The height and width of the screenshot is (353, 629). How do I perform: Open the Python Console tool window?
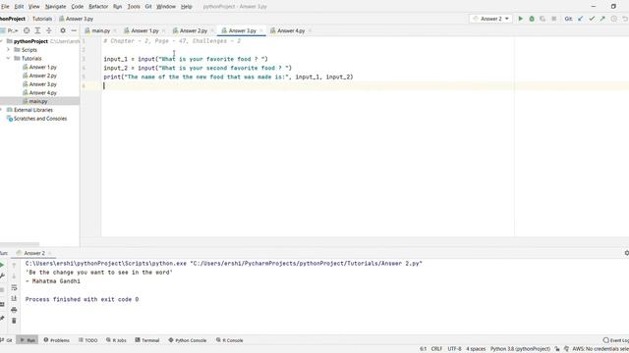[x=188, y=340]
